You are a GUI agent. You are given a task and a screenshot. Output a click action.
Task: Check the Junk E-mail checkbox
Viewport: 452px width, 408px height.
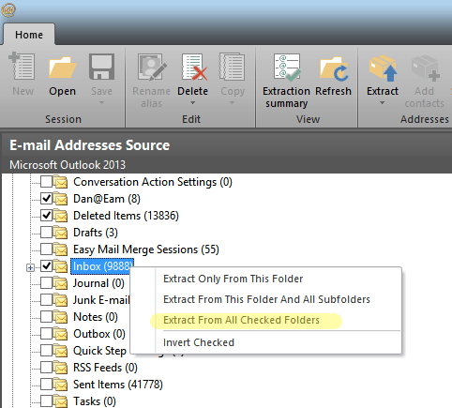pyautogui.click(x=47, y=299)
